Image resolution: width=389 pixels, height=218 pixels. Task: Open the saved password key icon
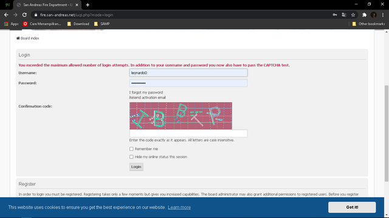[x=335, y=15]
